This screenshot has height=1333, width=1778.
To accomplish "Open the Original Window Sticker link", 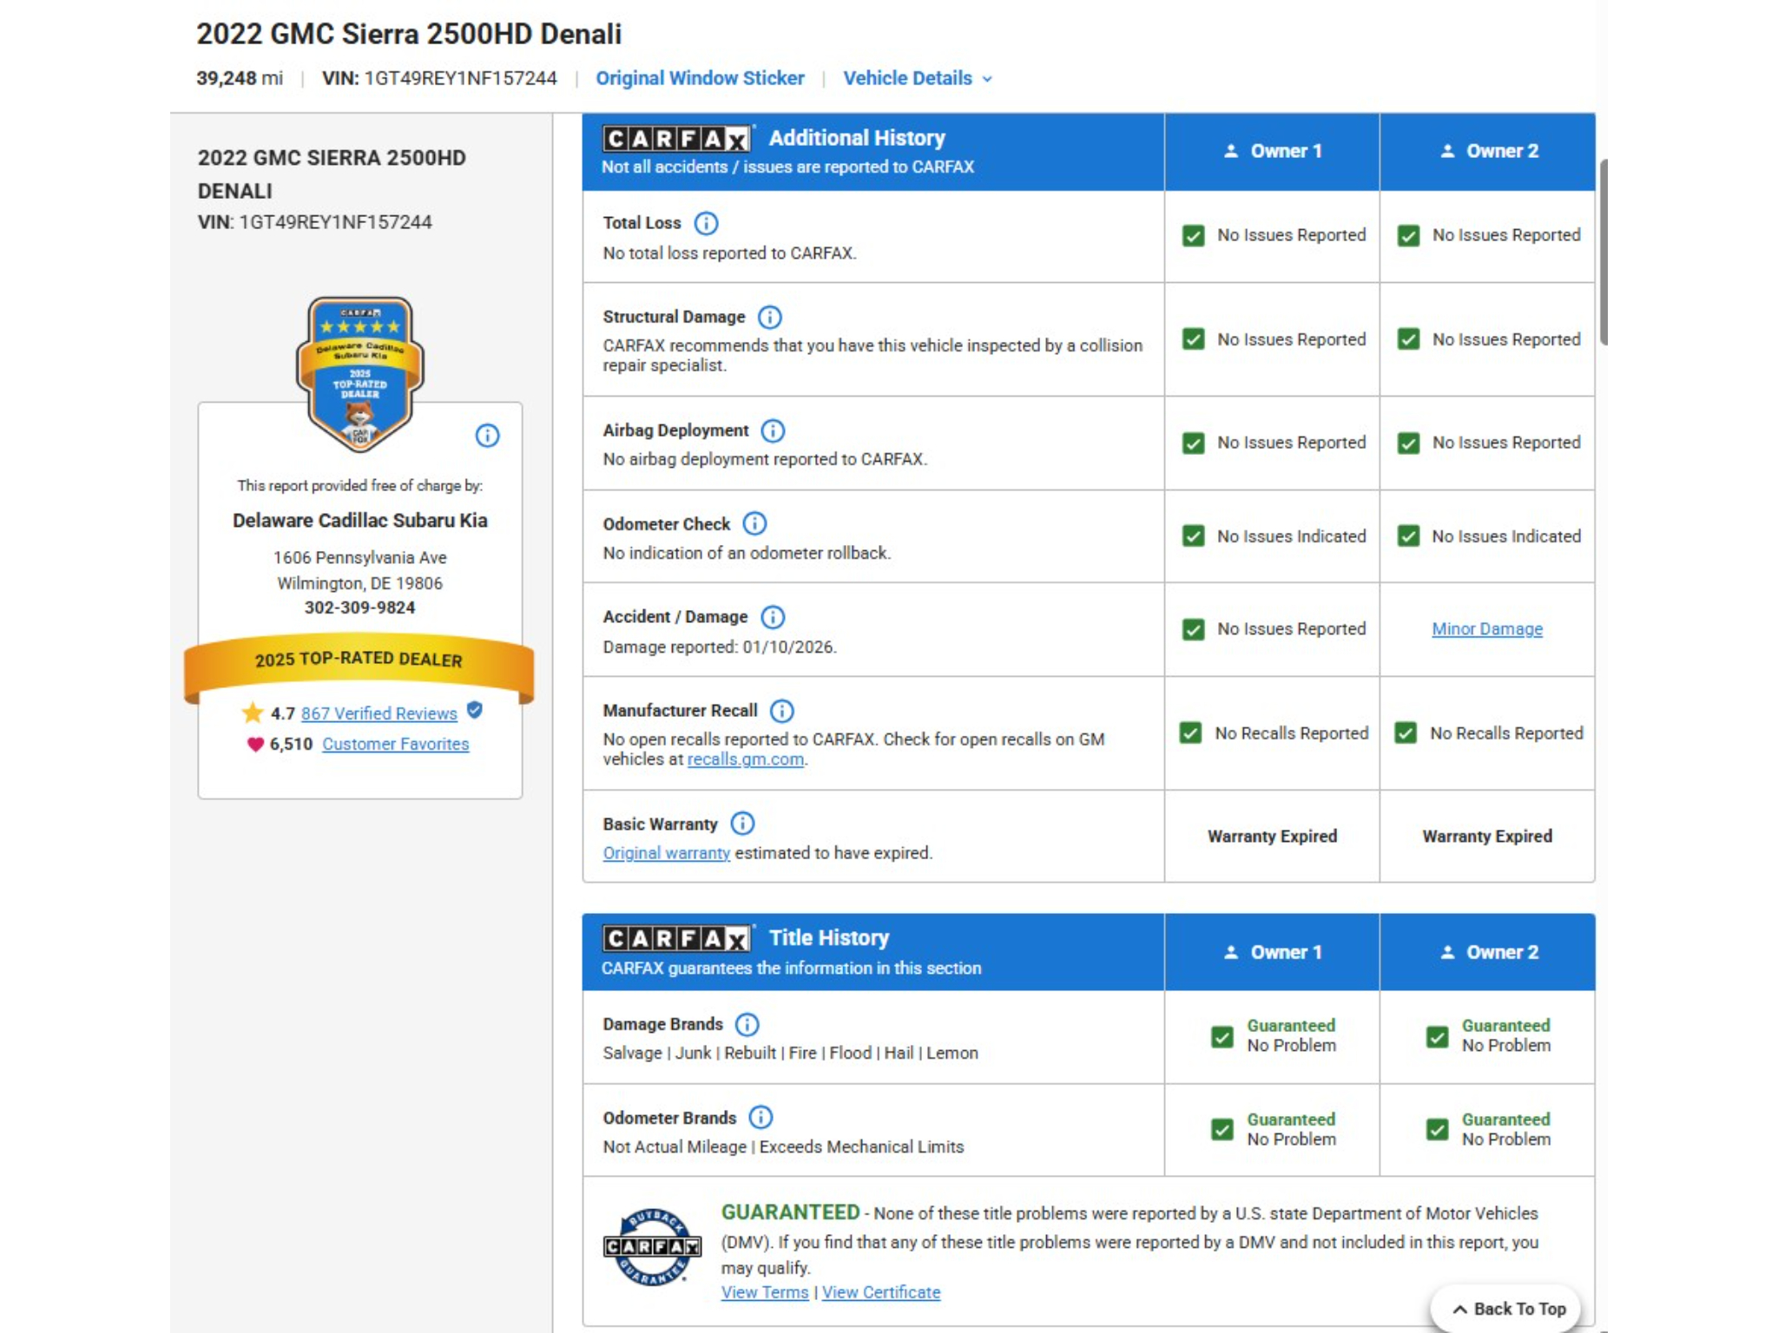I will point(700,78).
